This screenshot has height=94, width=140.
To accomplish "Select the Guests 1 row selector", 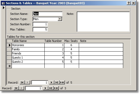I will tap(9, 58).
